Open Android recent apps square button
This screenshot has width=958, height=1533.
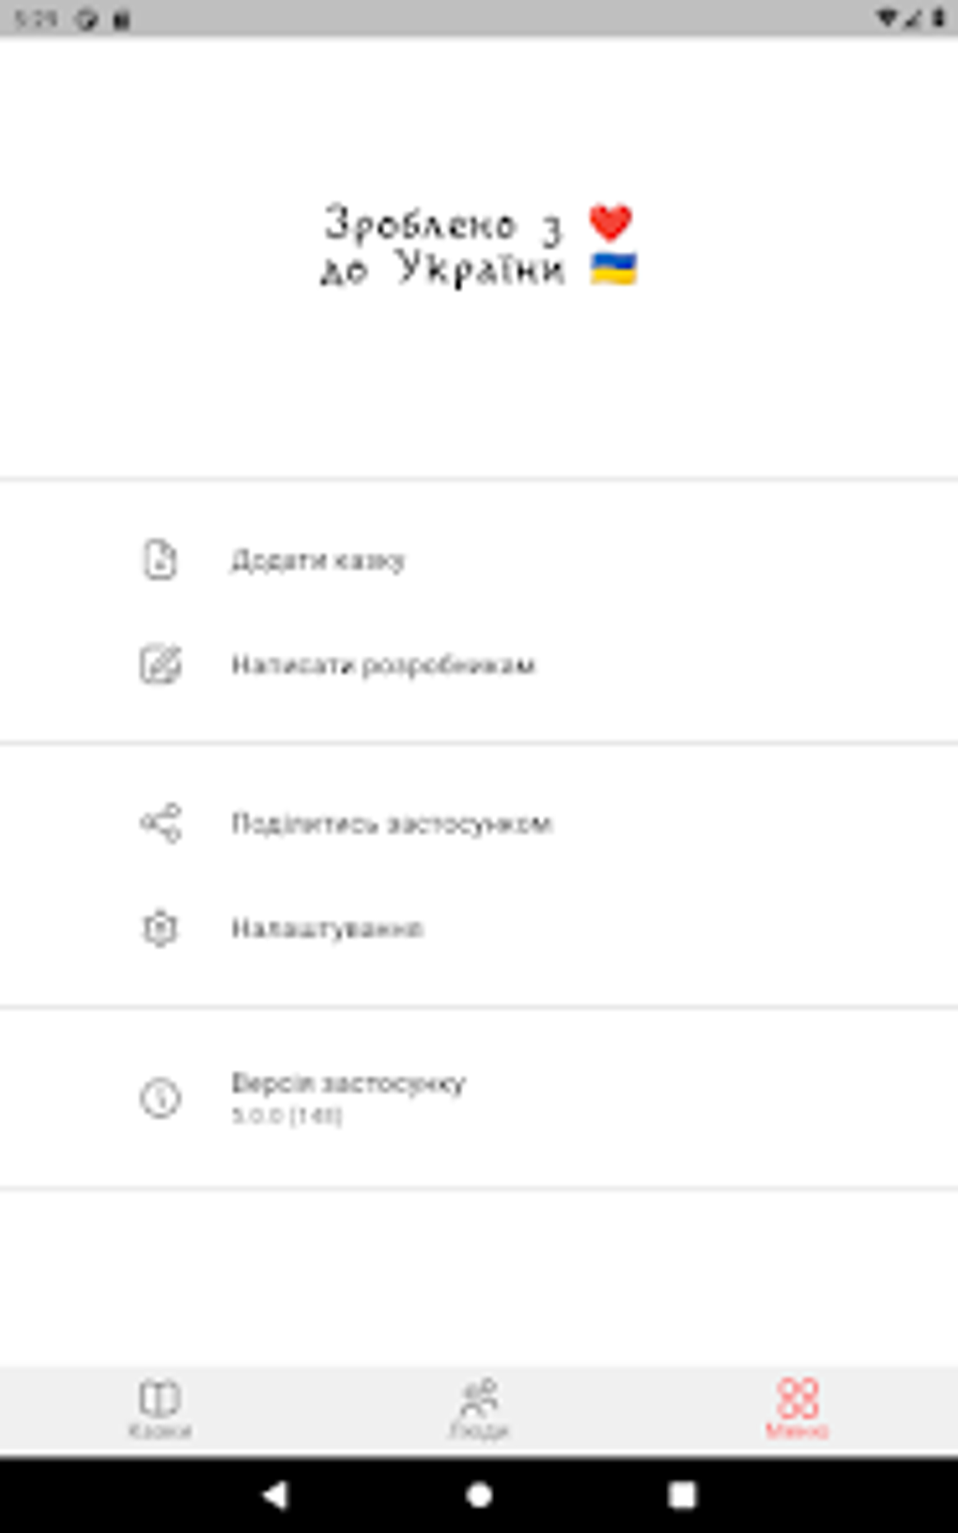click(682, 1494)
